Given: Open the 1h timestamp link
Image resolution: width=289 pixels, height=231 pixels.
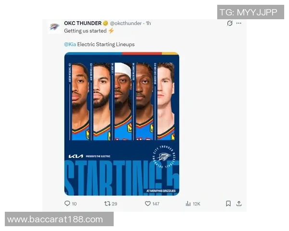Looking at the screenshot, I should click(148, 23).
